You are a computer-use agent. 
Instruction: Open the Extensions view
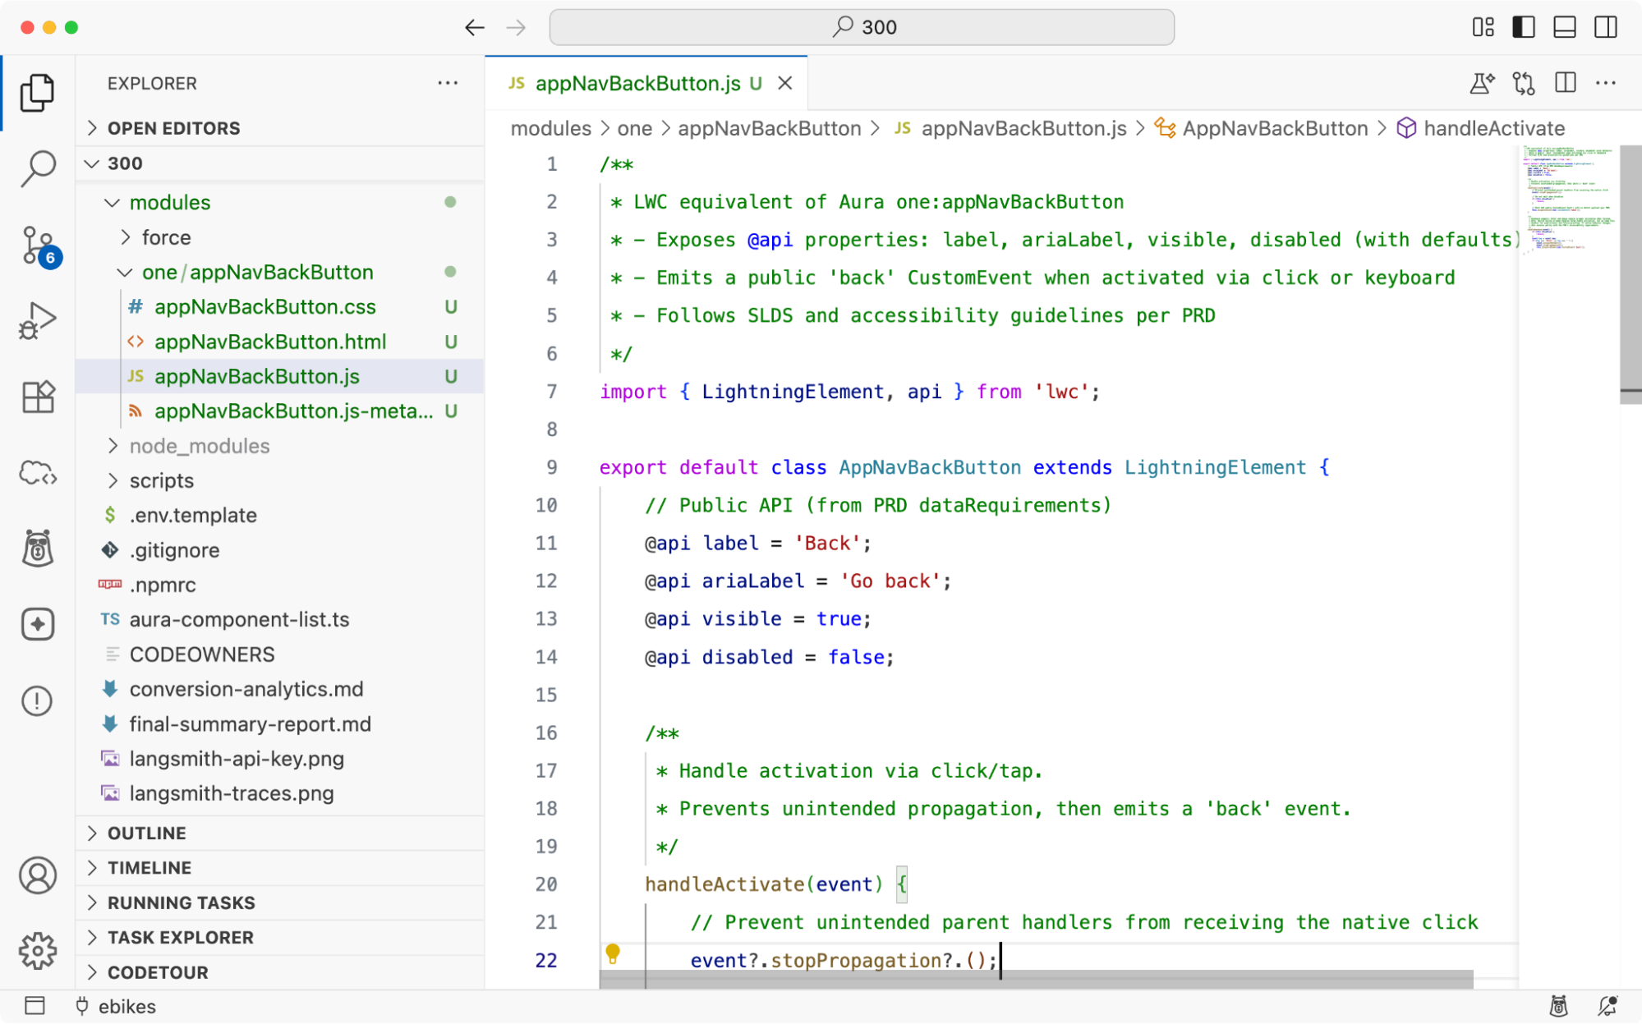(x=37, y=397)
